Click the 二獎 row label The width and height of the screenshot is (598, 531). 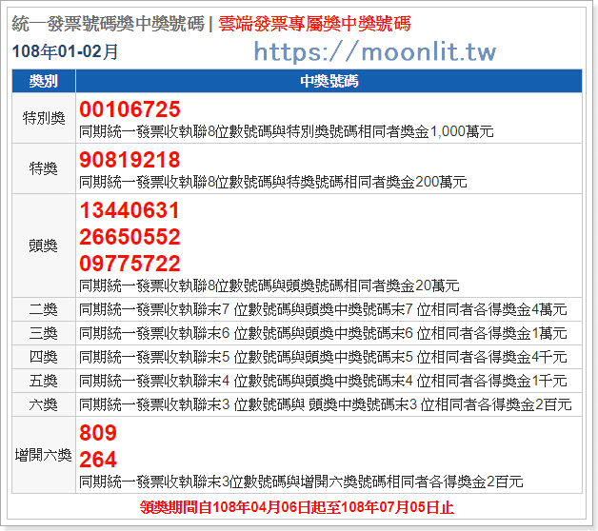point(44,309)
